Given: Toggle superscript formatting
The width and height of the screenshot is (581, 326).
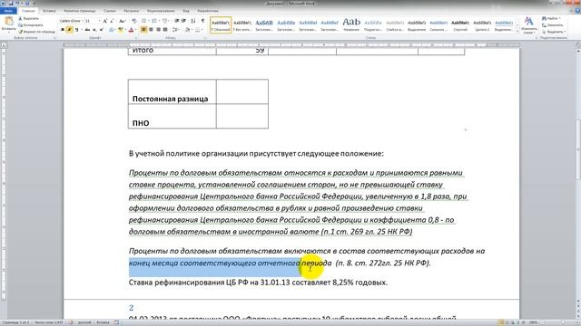Looking at the screenshot, I should pos(102,30).
